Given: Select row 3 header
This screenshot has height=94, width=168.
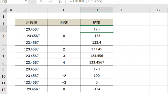Looking at the screenshot, I should point(3,29).
